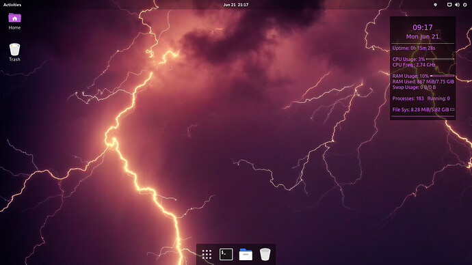This screenshot has height=265, width=472.
Task: Click the shield indicator in the top bar
Action: click(435, 5)
